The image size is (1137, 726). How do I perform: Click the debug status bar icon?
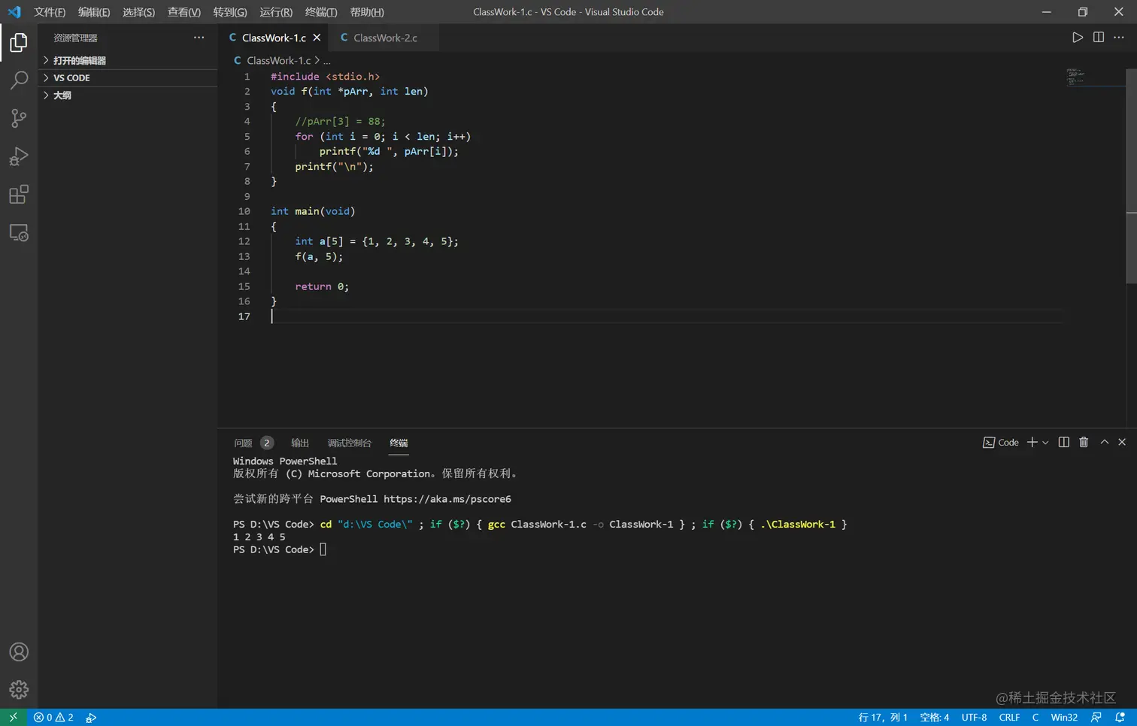[x=91, y=717]
